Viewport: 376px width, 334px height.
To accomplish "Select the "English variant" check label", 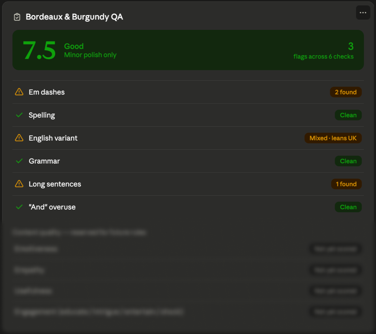I will click(x=53, y=138).
